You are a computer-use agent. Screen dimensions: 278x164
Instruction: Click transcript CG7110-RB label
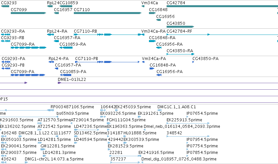[x=86, y=31]
